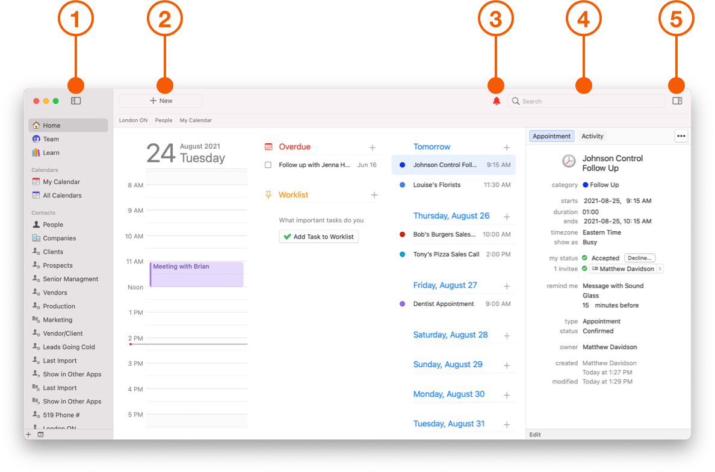Toggle the right details panel icon
Screen dimensions: 715x472
[677, 101]
